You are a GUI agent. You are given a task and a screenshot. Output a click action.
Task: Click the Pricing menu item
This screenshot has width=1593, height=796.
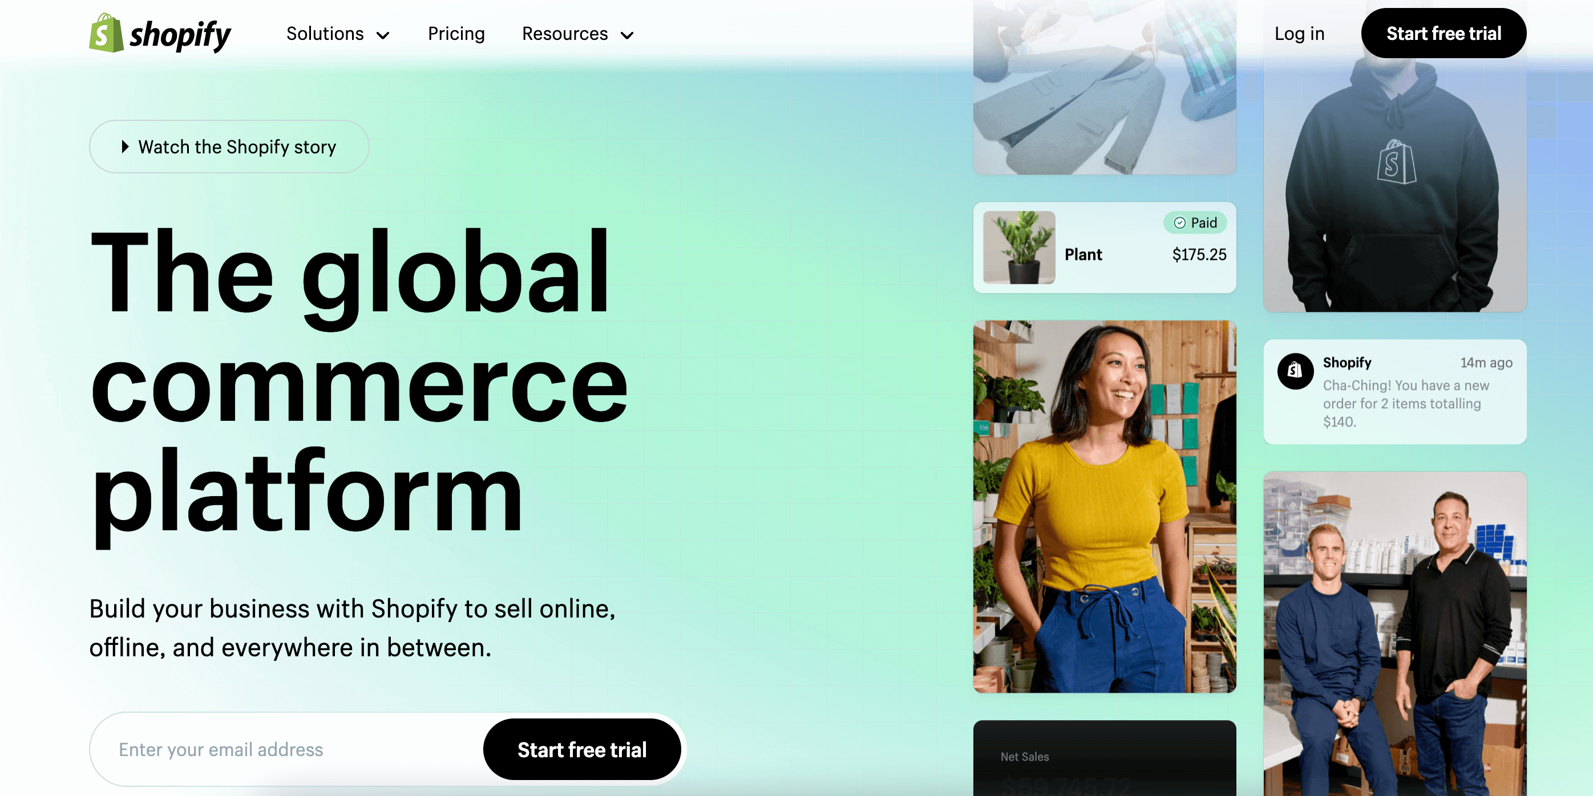coord(457,34)
